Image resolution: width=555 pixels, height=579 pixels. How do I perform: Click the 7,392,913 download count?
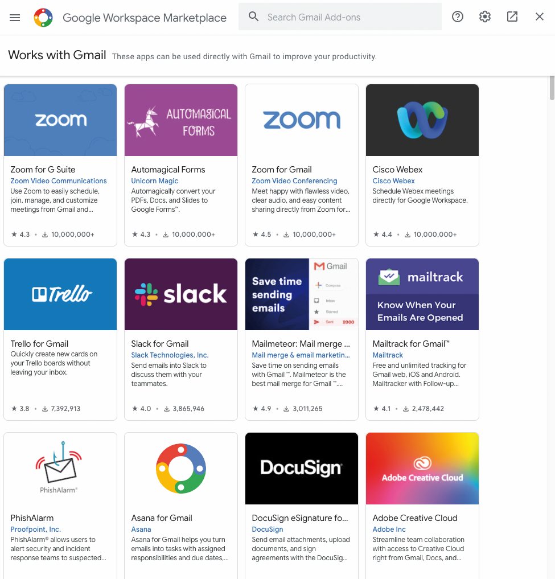pyautogui.click(x=65, y=409)
